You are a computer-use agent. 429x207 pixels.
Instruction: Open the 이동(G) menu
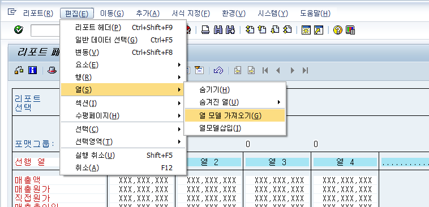pyautogui.click(x=112, y=13)
